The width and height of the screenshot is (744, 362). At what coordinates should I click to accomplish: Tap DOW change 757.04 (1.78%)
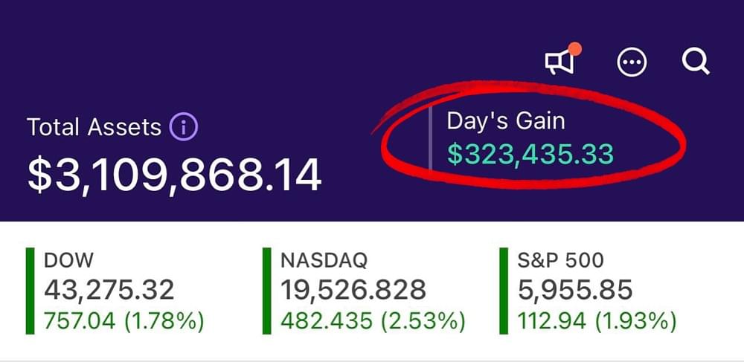point(124,321)
